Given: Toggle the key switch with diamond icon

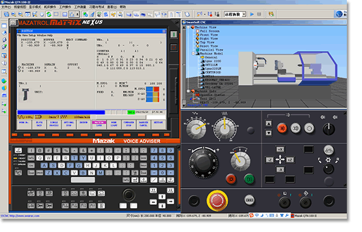Looking at the screenshot, I should pyautogui.click(x=305, y=202).
